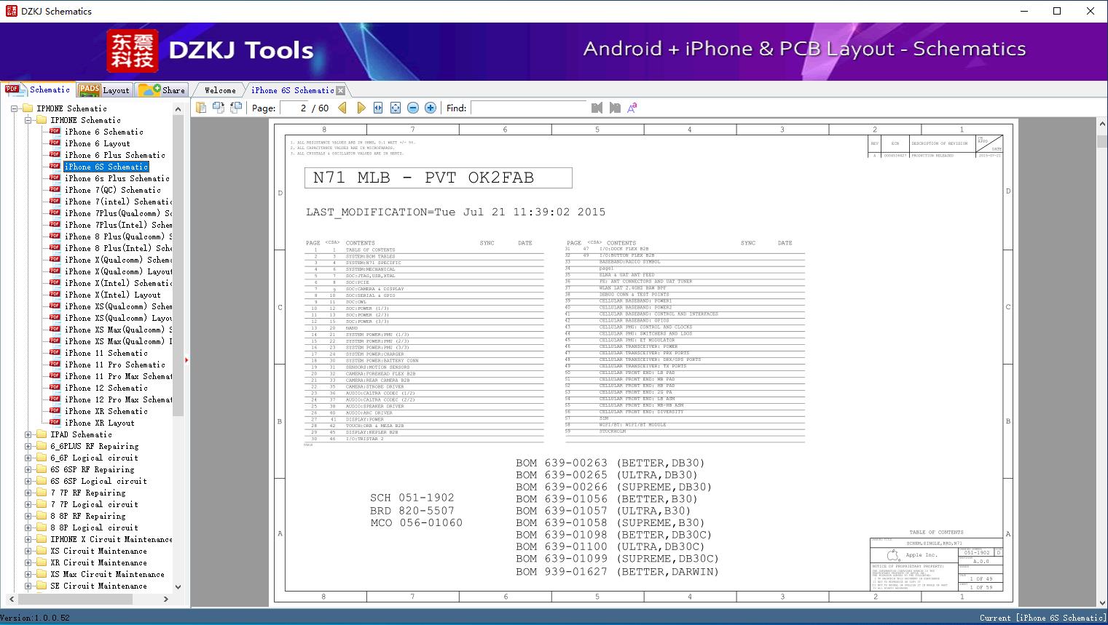Collapse the root IPHONE Schematic node

click(x=15, y=108)
